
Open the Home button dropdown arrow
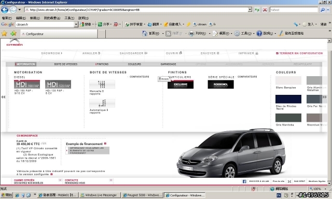(x=163, y=33)
